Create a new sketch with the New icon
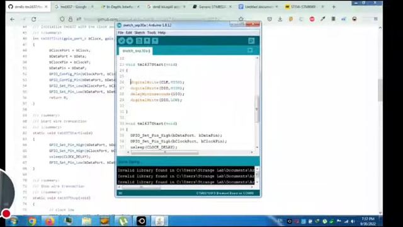Viewport: 403px width, 227px height. click(x=139, y=40)
